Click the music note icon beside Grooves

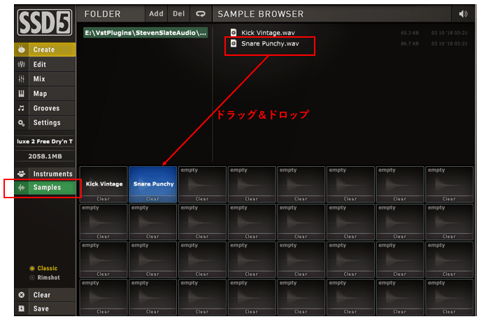click(x=22, y=108)
